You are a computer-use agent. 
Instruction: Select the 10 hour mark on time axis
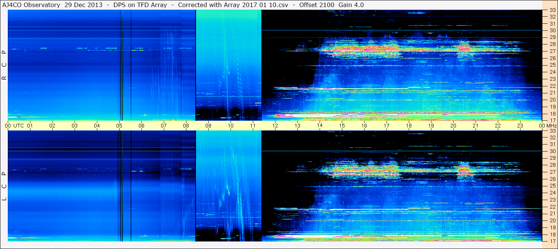(x=231, y=126)
